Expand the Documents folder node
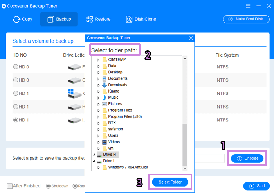The height and width of the screenshot is (196, 274). point(98,79)
